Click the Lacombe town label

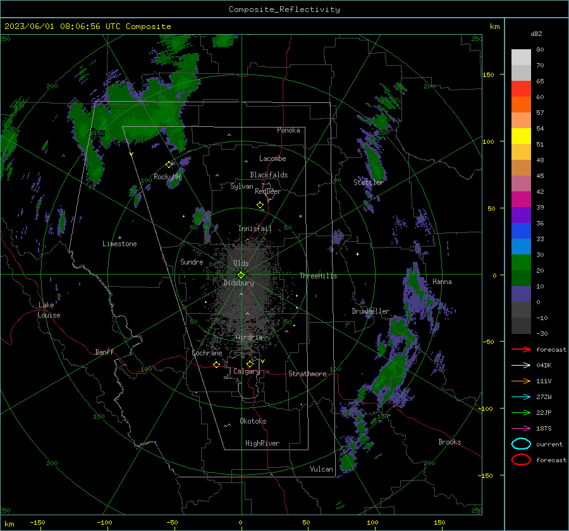coord(272,158)
